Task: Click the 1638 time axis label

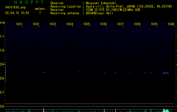Action: (137, 24)
